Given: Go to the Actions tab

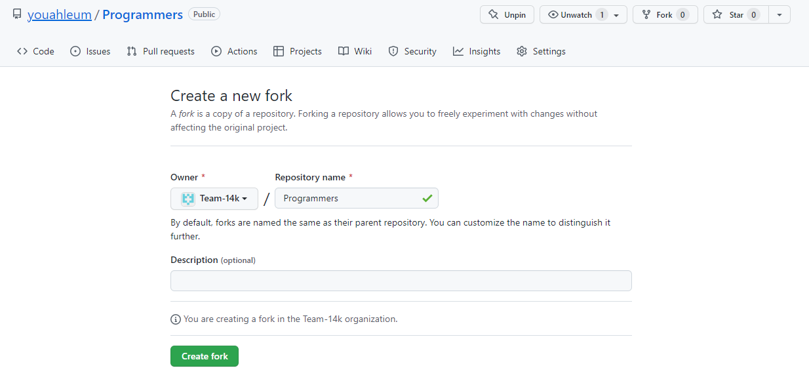Looking at the screenshot, I should tap(234, 51).
